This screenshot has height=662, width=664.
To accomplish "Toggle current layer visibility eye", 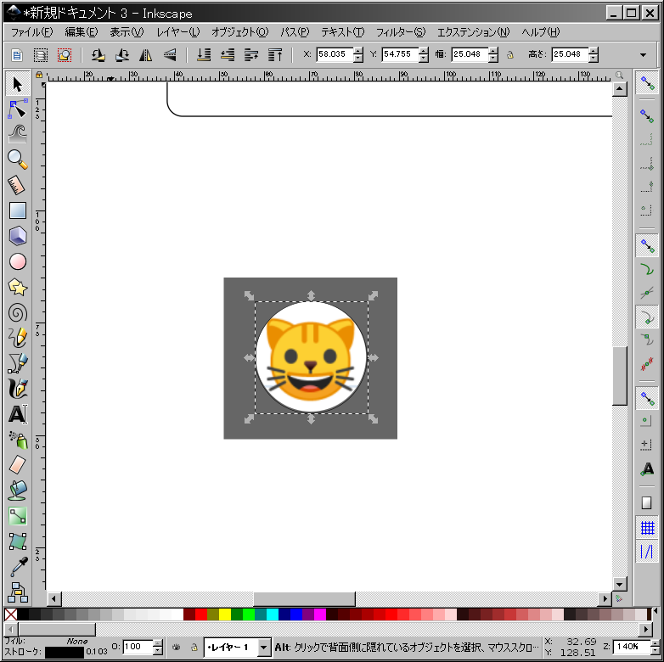I will click(176, 647).
